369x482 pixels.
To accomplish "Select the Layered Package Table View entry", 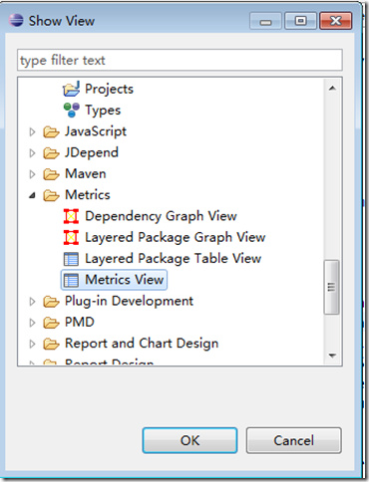I will 174,259.
